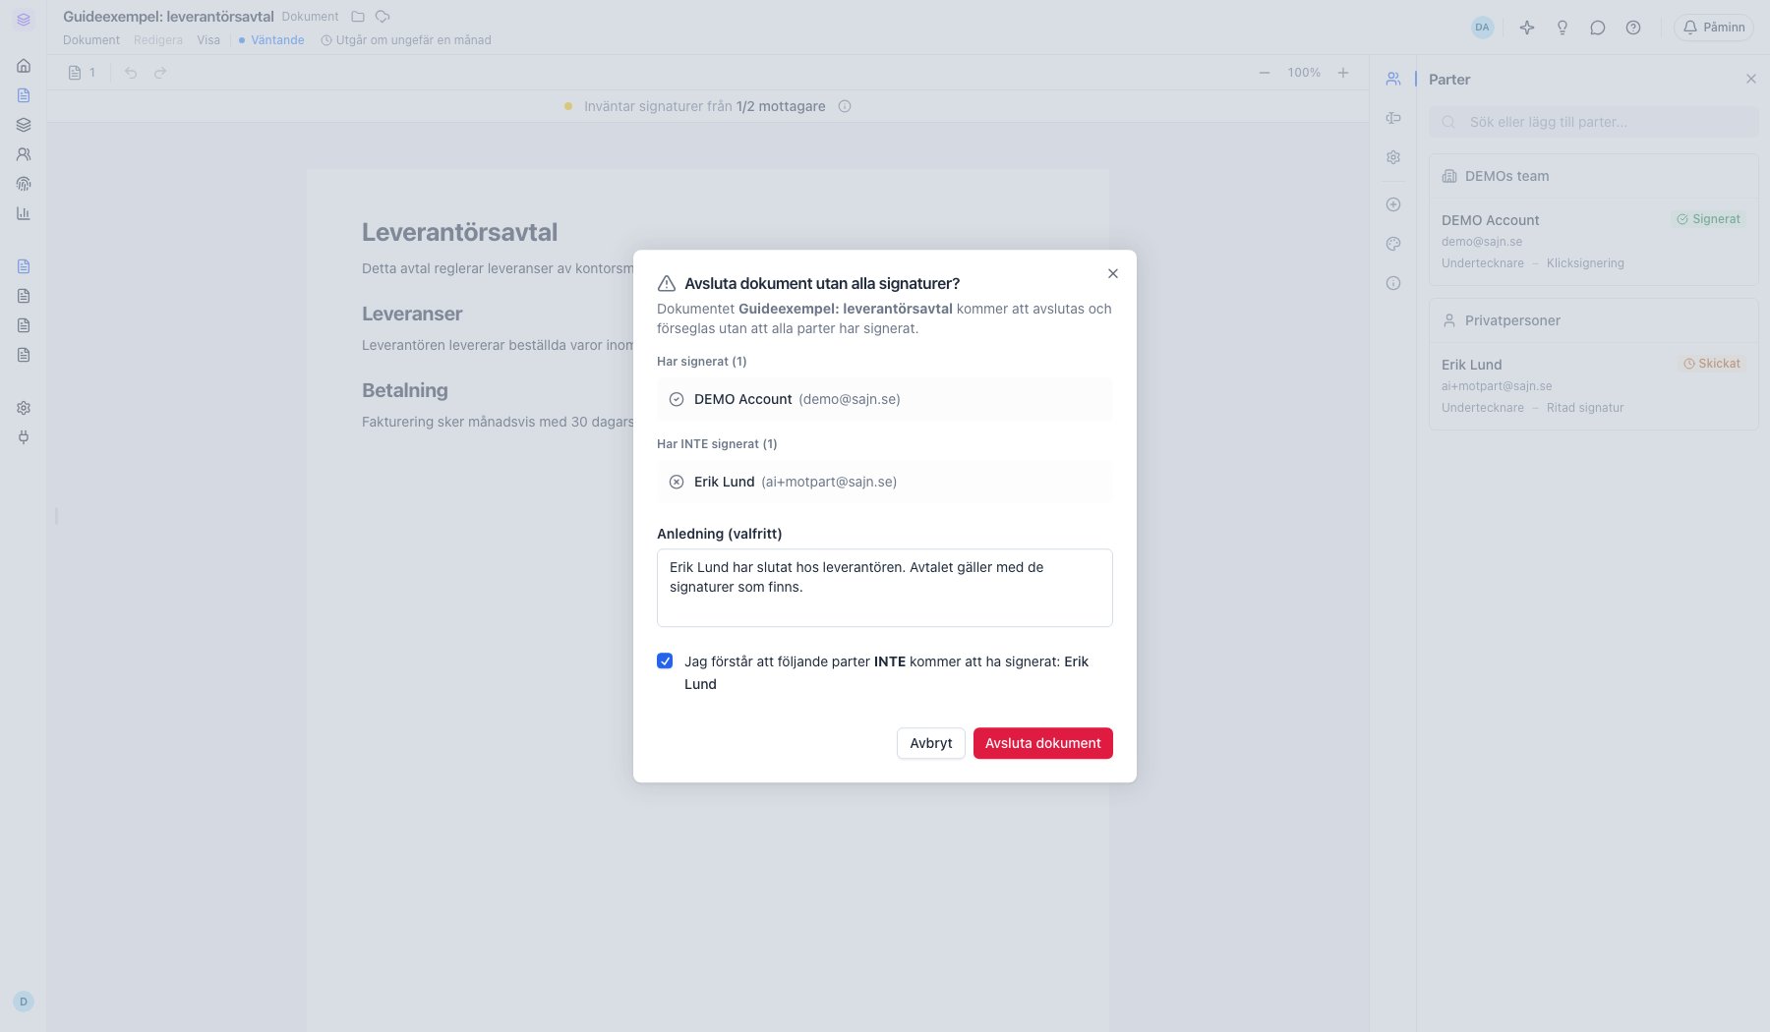Open the info icon in right rail

[x=1393, y=283]
